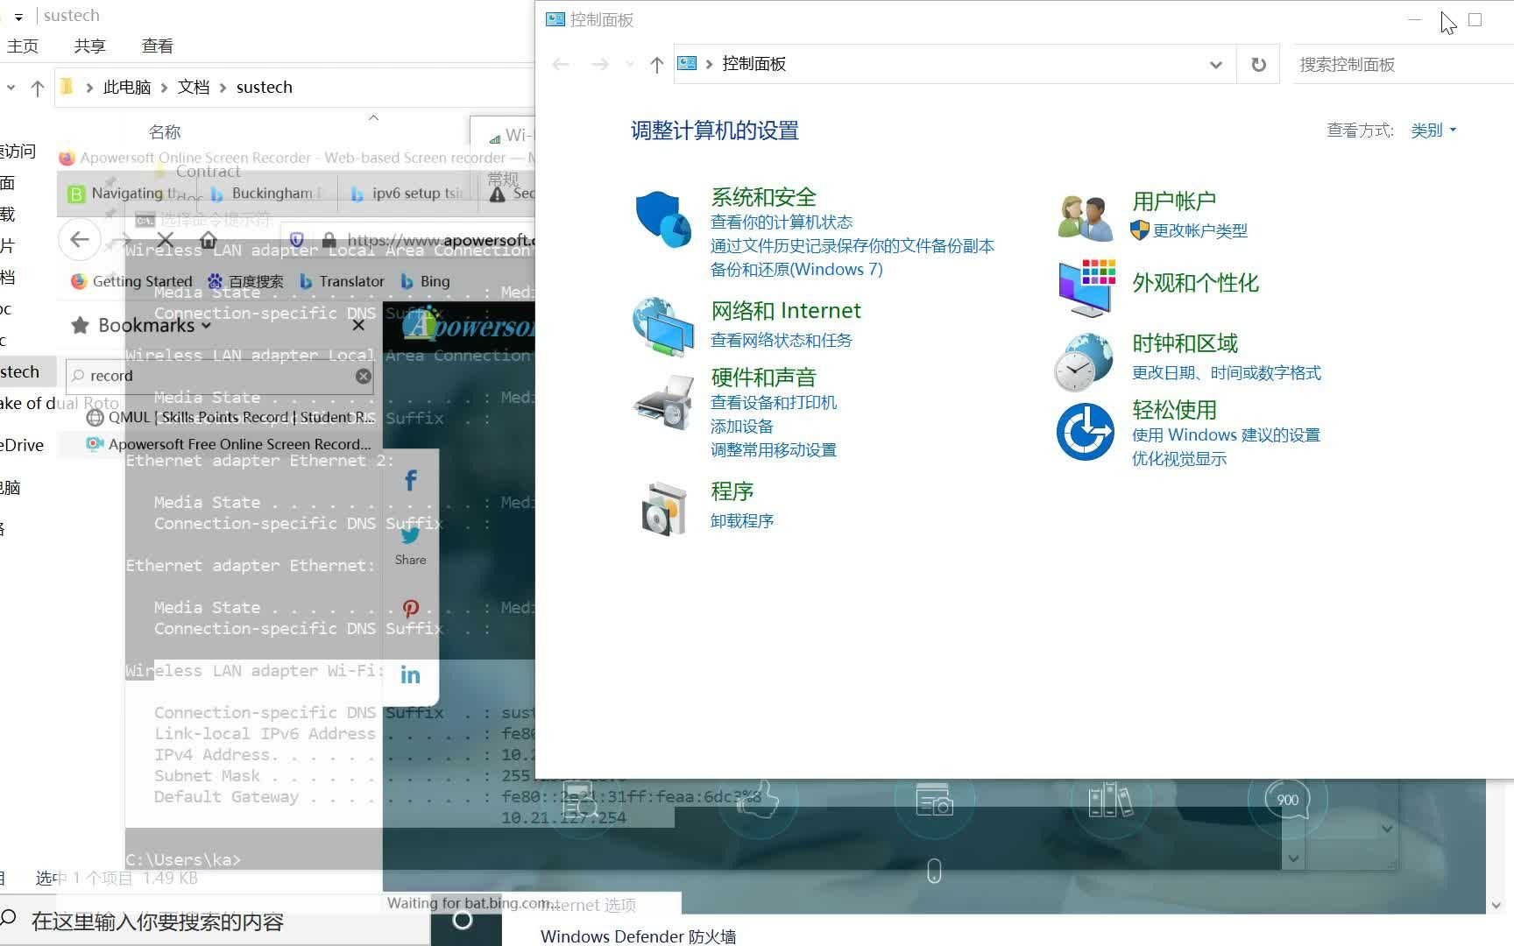Click browser home icon
Screen dimensions: 1514x946
pos(208,240)
